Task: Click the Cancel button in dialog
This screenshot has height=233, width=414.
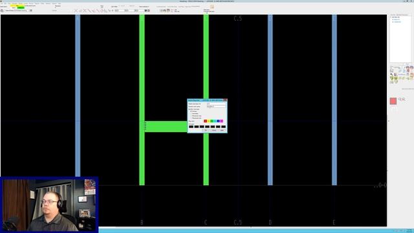Action: pos(214,130)
